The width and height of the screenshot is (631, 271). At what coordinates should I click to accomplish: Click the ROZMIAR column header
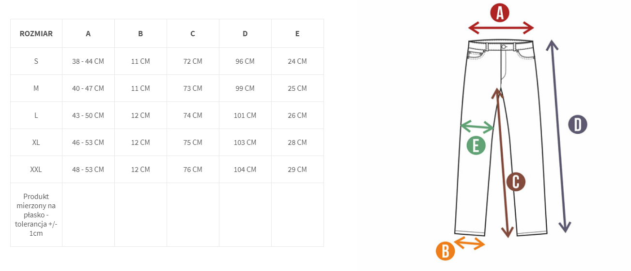[36, 34]
